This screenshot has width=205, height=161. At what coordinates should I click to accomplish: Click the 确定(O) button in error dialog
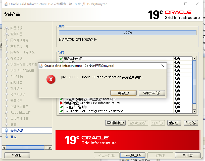pyautogui.click(x=123, y=93)
